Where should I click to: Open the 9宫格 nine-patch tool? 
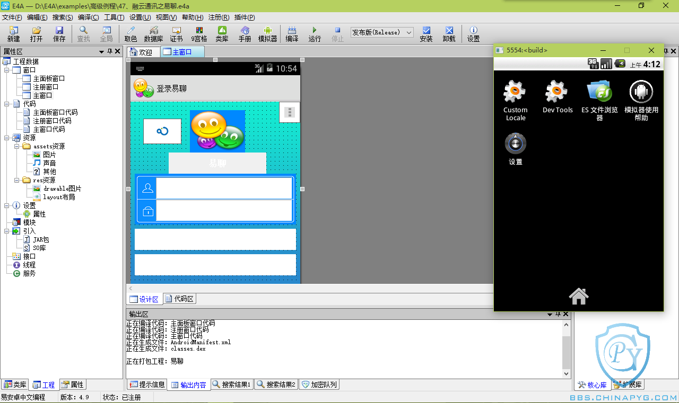pyautogui.click(x=199, y=34)
